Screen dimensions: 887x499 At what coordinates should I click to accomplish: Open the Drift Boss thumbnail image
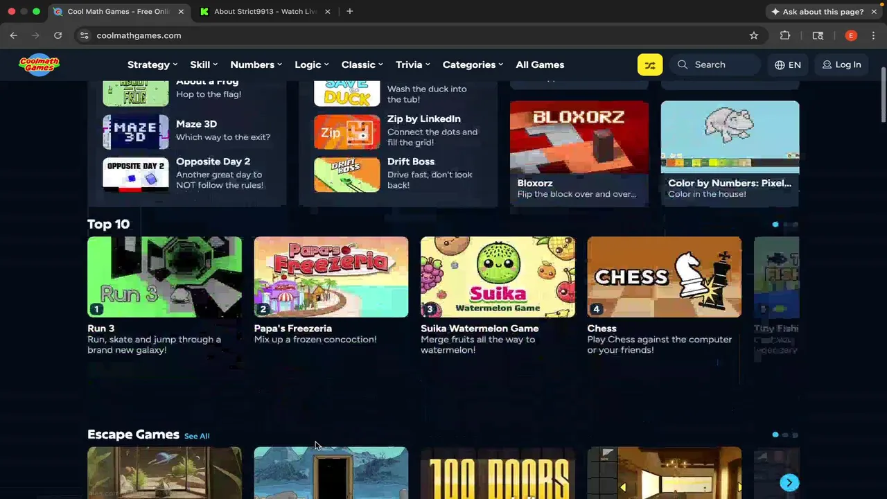[x=347, y=175]
